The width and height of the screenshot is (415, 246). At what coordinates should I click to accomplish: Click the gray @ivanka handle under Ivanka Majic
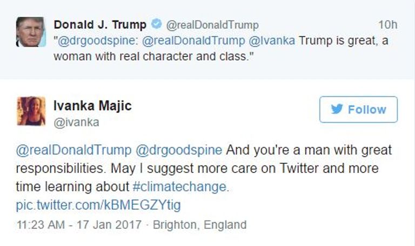76,122
